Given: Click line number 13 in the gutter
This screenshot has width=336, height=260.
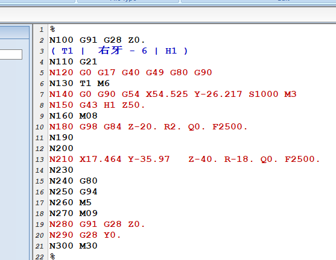Looking at the screenshot, I should coord(40,159).
